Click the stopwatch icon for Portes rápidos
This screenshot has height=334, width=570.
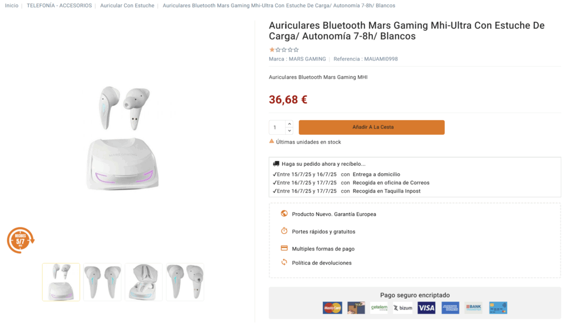coord(284,231)
